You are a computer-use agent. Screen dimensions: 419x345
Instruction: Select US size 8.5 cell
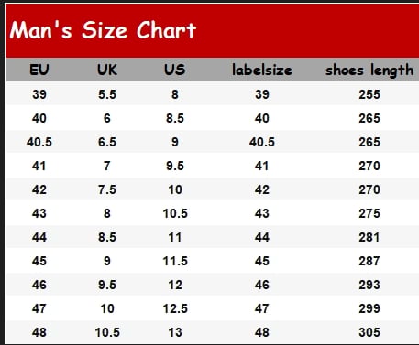175,118
